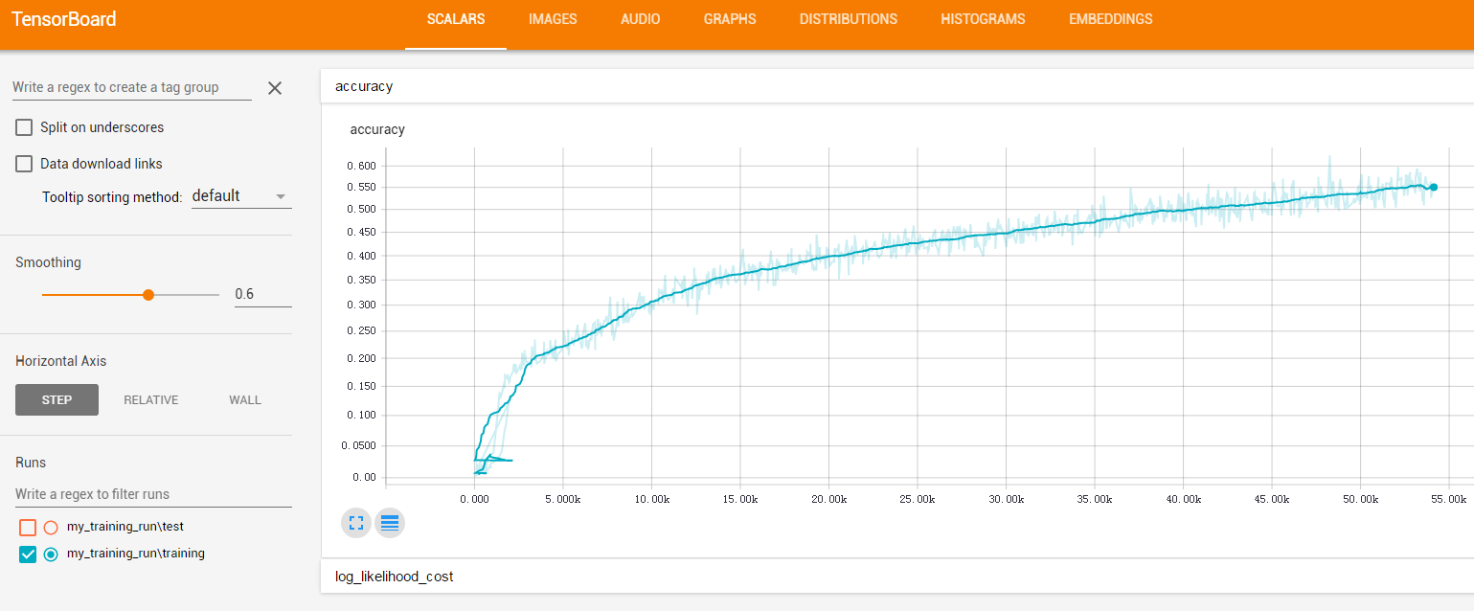Click the regex to filter runs field
1474x611 pixels.
point(153,494)
